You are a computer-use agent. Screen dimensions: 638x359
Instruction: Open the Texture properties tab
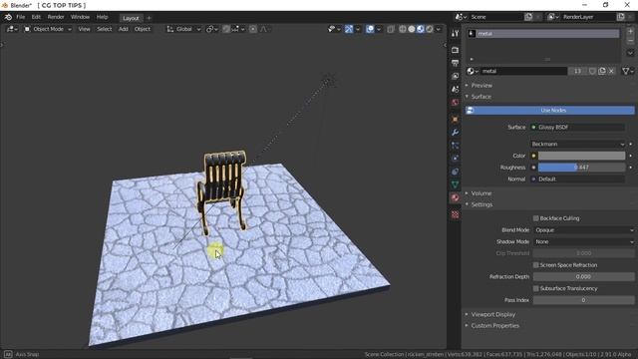455,214
